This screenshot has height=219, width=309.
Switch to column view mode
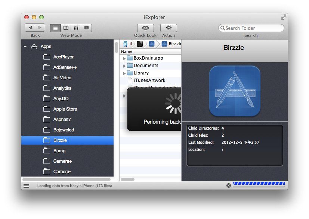tap(66, 28)
